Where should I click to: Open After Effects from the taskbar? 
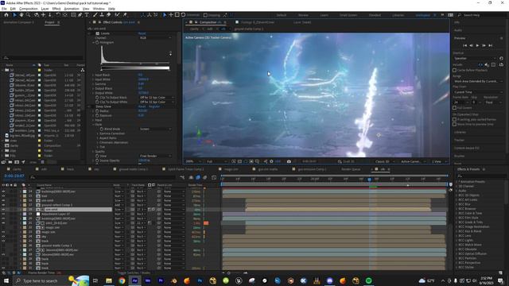pos(134,280)
